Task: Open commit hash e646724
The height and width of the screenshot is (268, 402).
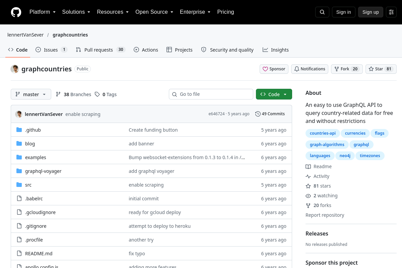Action: coord(216,114)
